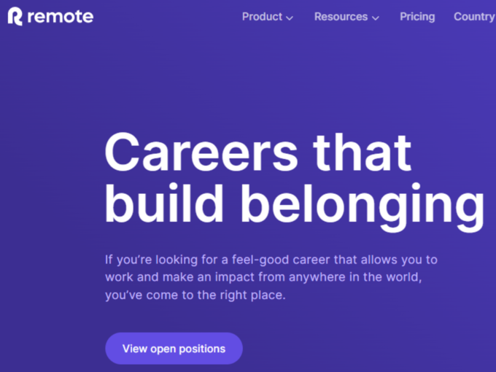Expand the chevron next to Resources
Viewport: 496px width, 372px height.
(x=376, y=18)
